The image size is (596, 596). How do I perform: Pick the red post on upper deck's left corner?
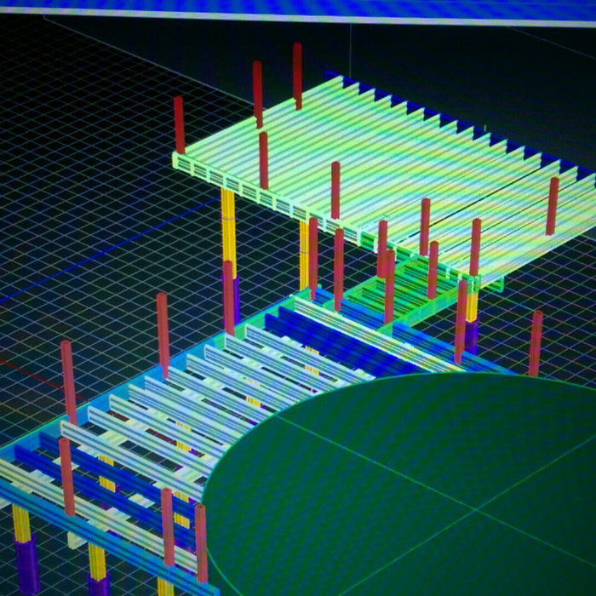tap(179, 124)
